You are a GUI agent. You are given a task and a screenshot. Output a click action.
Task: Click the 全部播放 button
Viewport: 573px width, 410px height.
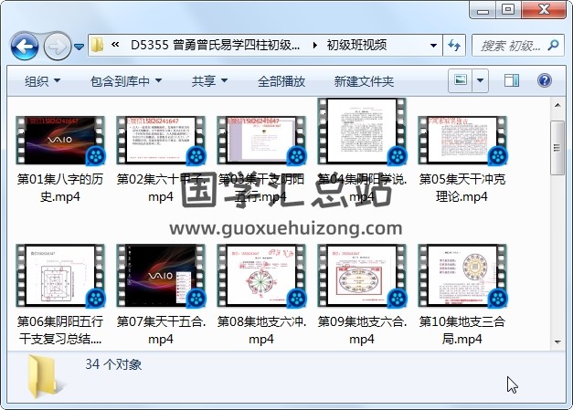coord(281,81)
